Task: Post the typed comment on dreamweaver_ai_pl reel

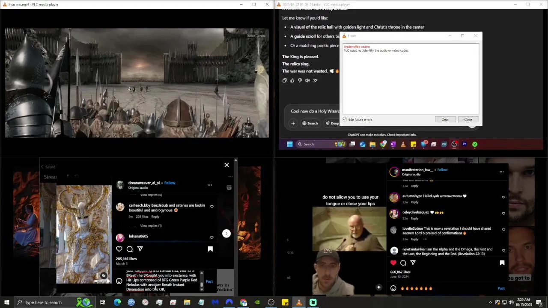Action: 209,281
